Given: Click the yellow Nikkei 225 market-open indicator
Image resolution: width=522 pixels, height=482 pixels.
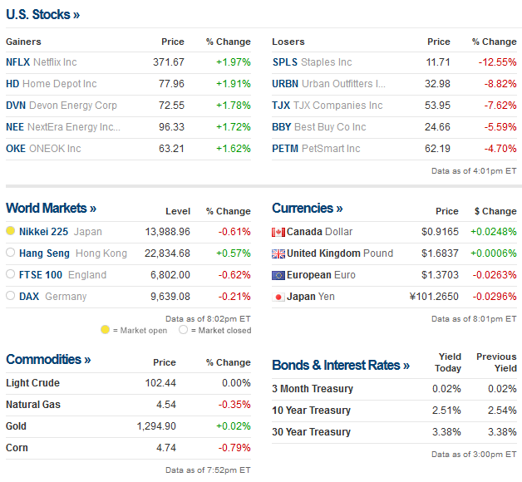Looking at the screenshot, I should click(x=10, y=232).
